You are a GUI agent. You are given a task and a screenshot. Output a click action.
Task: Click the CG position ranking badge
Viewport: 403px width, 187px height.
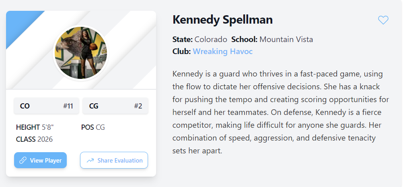[x=115, y=106]
